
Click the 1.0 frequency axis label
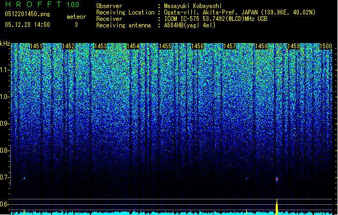tap(4, 97)
